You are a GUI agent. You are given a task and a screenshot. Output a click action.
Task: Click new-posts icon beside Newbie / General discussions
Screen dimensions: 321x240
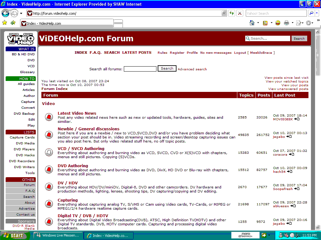[x=49, y=135]
